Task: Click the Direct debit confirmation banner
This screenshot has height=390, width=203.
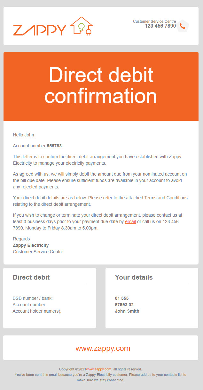Action: coord(101,86)
